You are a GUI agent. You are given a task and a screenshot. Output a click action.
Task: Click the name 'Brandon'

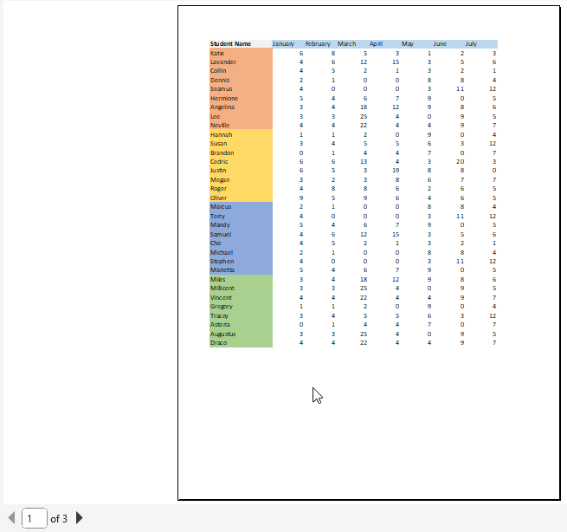[222, 152]
